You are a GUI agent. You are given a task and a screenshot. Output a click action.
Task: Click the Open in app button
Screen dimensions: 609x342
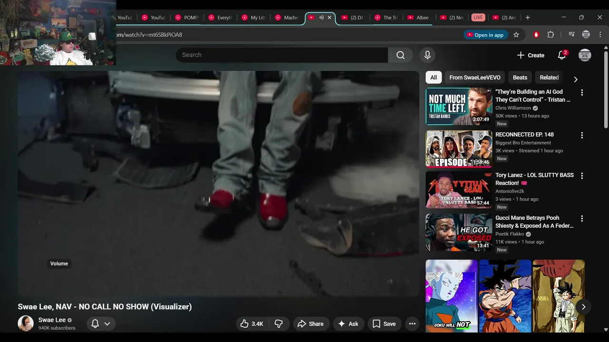point(485,35)
